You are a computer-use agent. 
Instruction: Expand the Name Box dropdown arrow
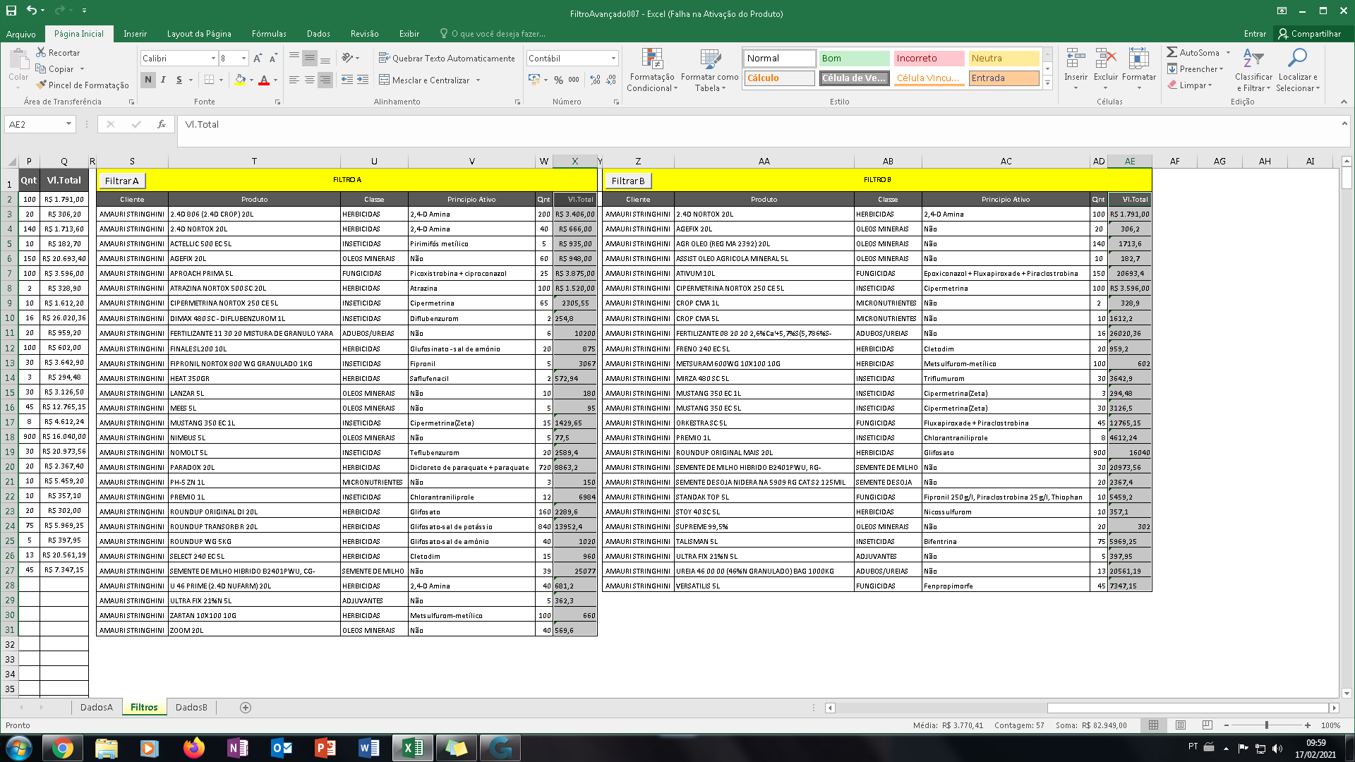tap(68, 124)
